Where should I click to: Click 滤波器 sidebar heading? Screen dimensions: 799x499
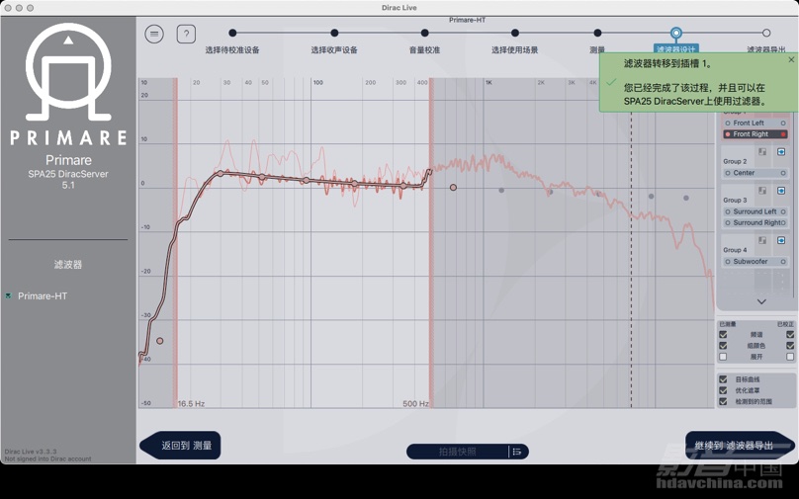click(68, 264)
